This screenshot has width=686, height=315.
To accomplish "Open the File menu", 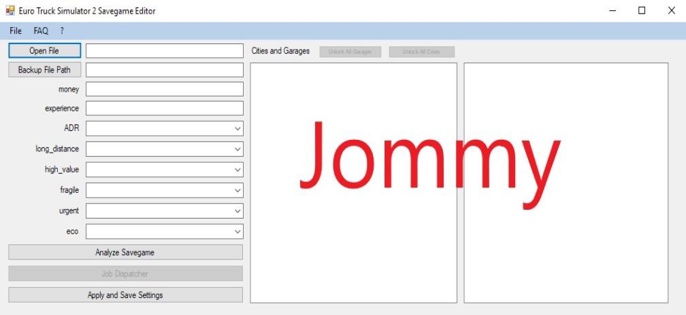I will click(16, 31).
